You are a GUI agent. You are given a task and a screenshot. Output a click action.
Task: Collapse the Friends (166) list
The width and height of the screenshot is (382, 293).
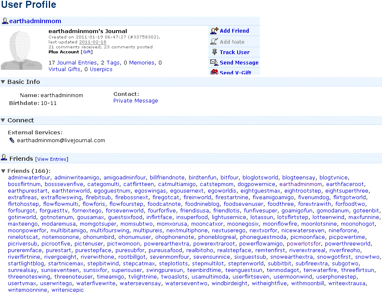(3, 171)
